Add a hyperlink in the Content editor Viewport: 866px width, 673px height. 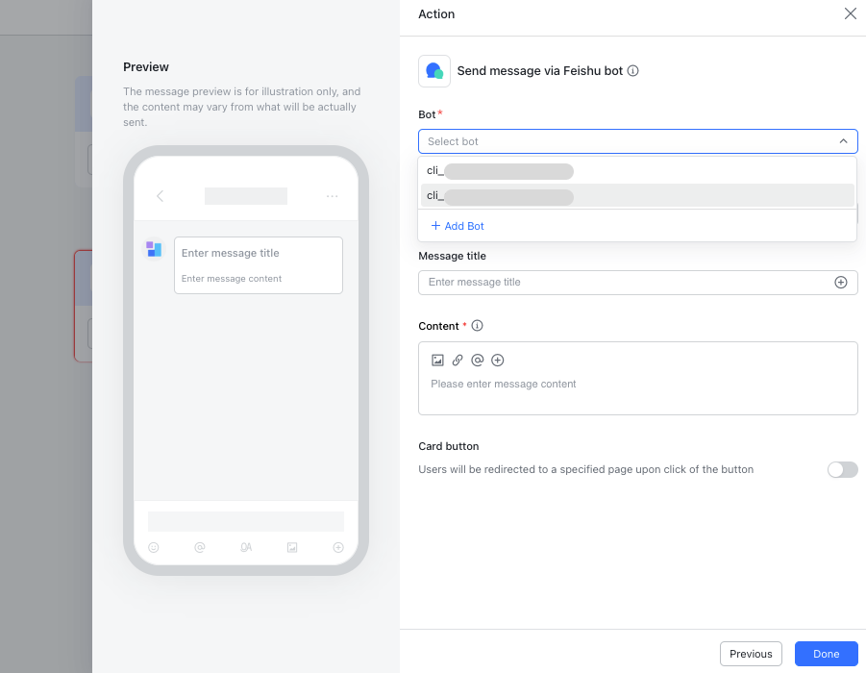tap(458, 360)
